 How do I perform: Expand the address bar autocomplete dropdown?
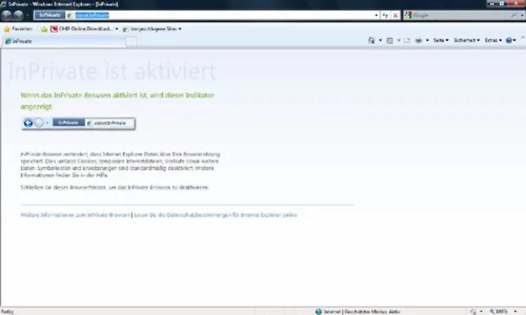(x=377, y=16)
